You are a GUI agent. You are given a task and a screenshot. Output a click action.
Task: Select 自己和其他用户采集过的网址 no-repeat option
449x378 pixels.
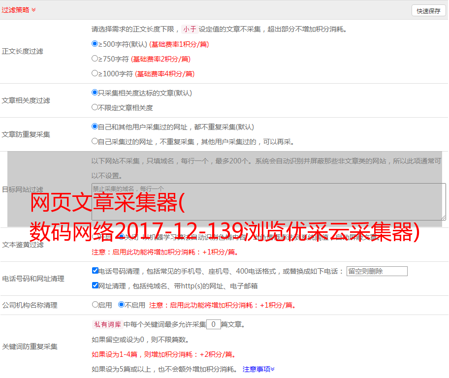pos(95,126)
